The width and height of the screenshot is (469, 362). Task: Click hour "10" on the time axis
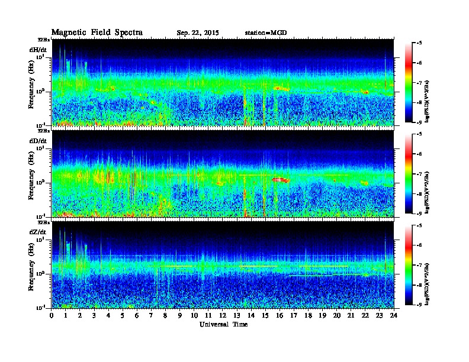click(x=194, y=315)
